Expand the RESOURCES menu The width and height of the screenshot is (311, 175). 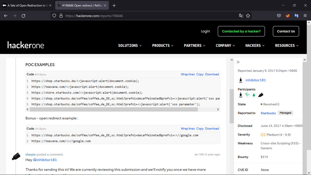[x=287, y=45]
